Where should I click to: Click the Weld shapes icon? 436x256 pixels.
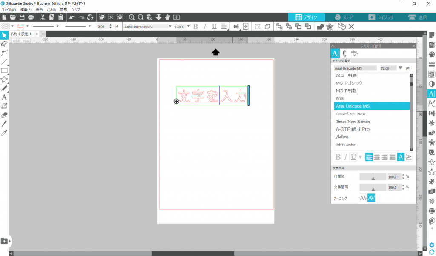[x=320, y=26]
